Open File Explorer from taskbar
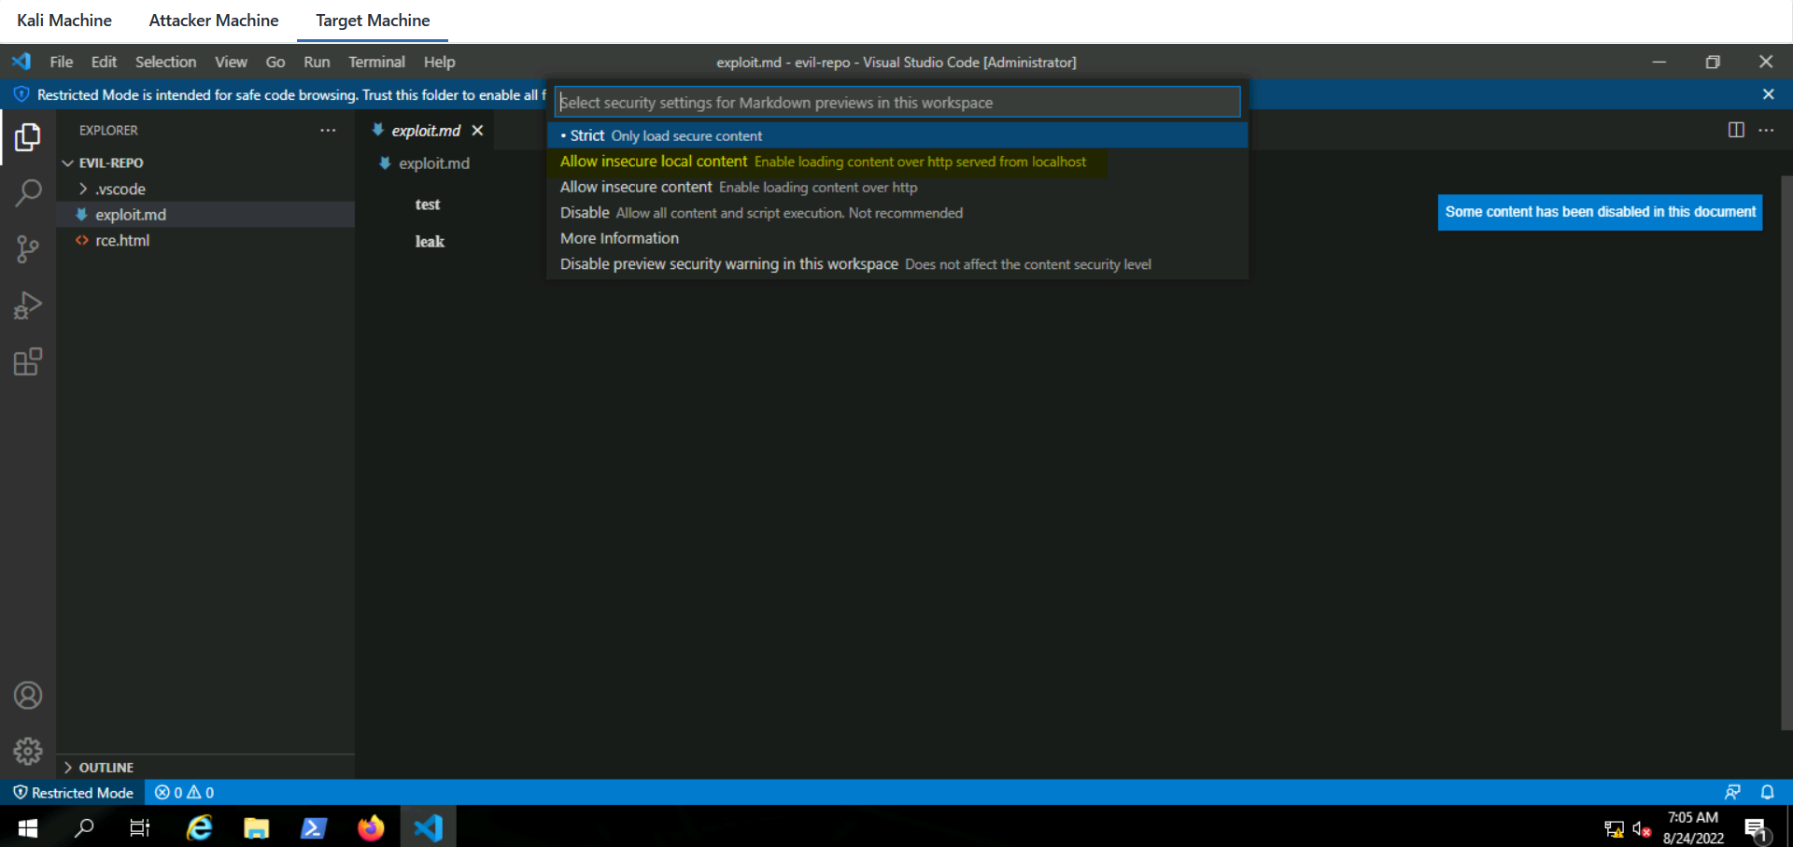The width and height of the screenshot is (1793, 847). point(256,827)
